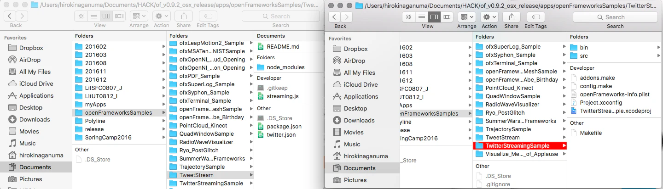
Task: Select column view in the back window
Action: coord(106,16)
